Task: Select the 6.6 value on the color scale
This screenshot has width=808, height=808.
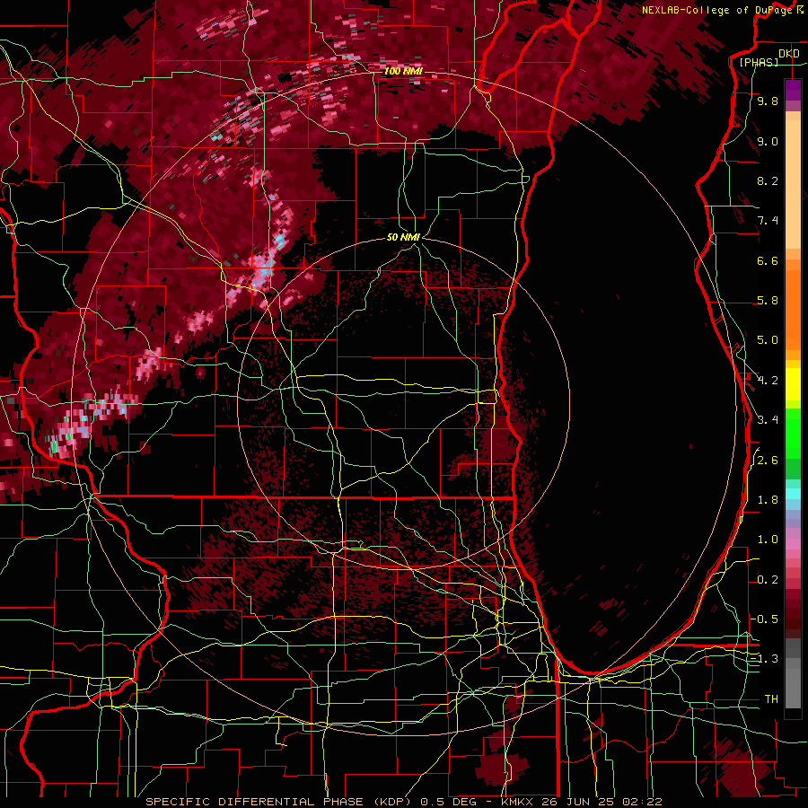Action: [768, 261]
